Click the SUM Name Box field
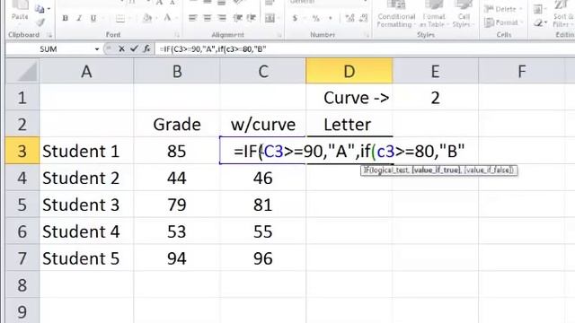575x323 pixels. pos(49,49)
